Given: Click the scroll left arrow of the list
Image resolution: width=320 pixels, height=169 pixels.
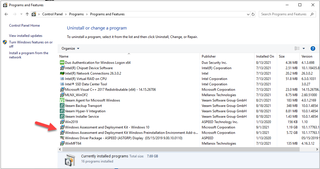Looking at the screenshot, I should [x=60, y=149].
